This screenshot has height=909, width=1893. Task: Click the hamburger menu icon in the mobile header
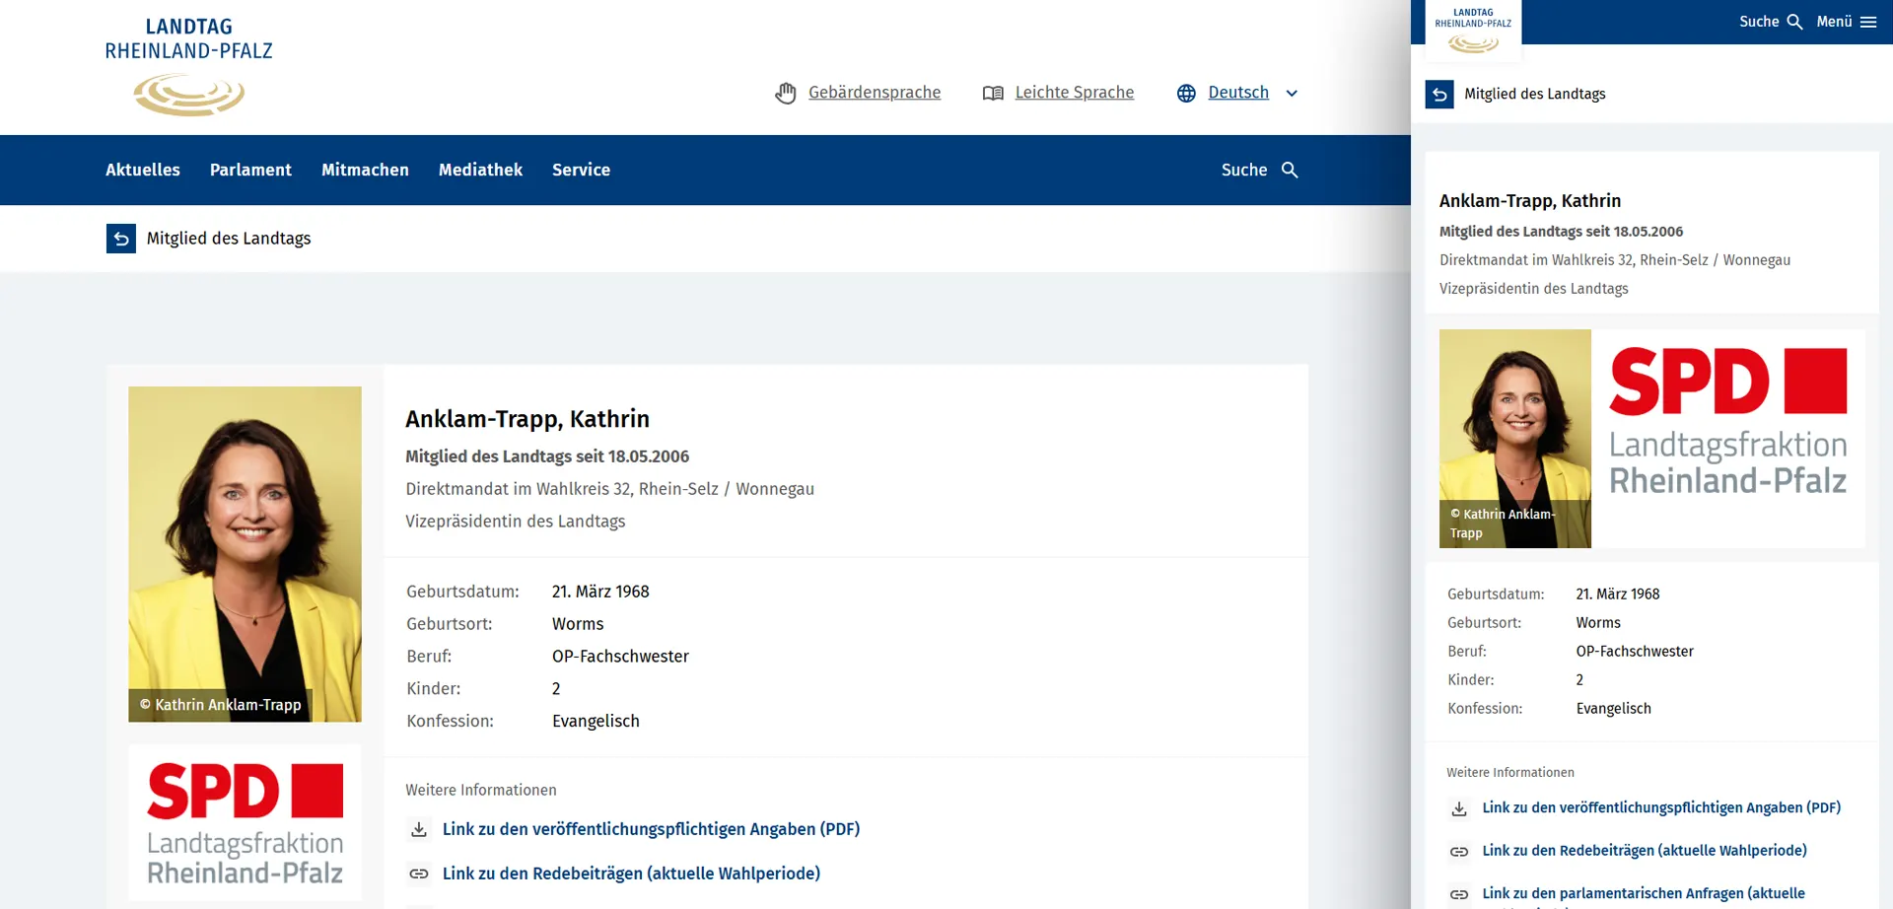(x=1868, y=22)
